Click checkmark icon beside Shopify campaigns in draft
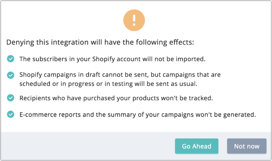 11,75
